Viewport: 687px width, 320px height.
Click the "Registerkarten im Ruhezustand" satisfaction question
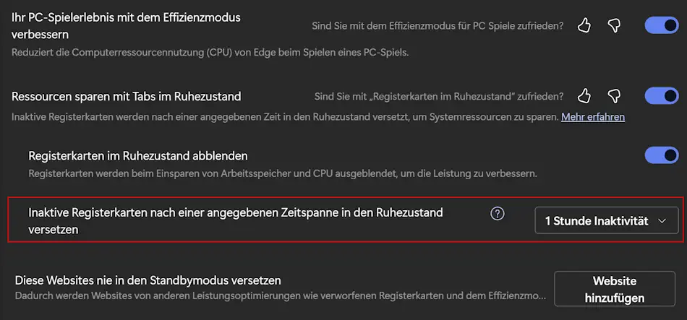pyautogui.click(x=439, y=96)
